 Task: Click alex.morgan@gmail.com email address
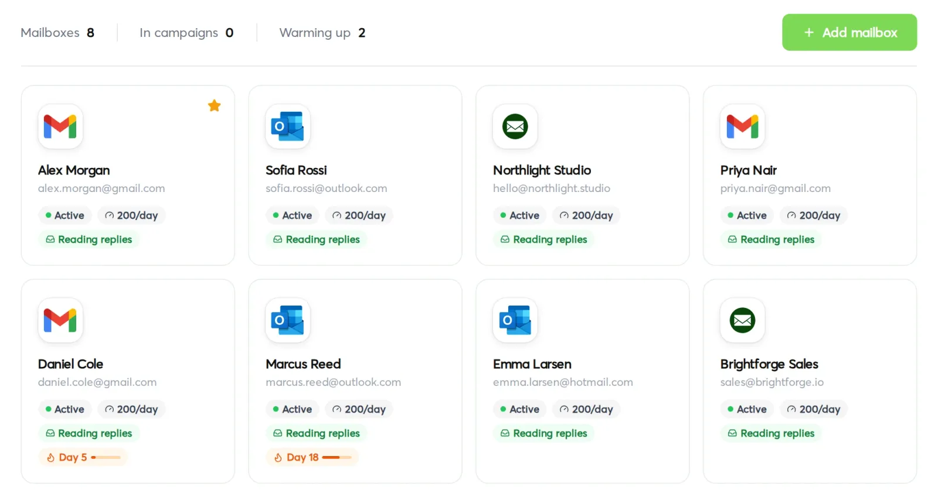coord(101,188)
